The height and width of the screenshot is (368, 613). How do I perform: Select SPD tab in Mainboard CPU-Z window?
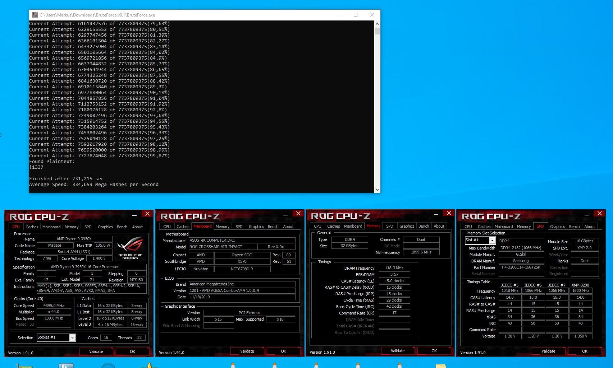tap(239, 227)
